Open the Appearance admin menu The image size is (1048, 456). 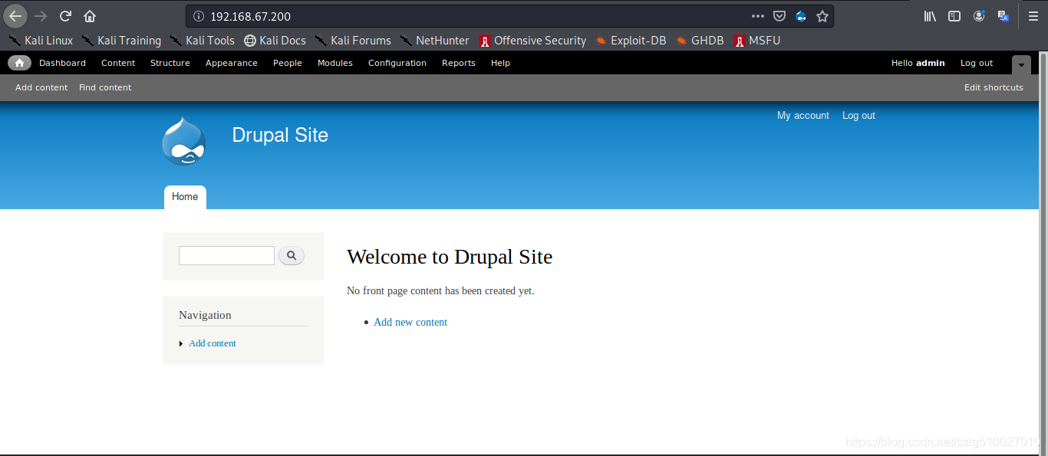232,63
